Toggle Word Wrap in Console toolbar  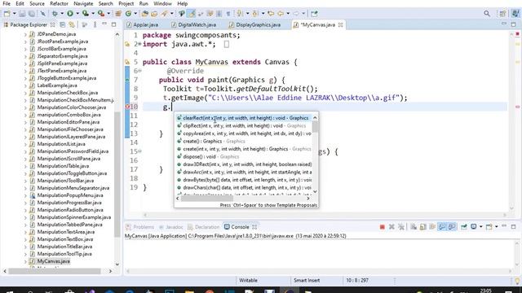click(x=432, y=227)
